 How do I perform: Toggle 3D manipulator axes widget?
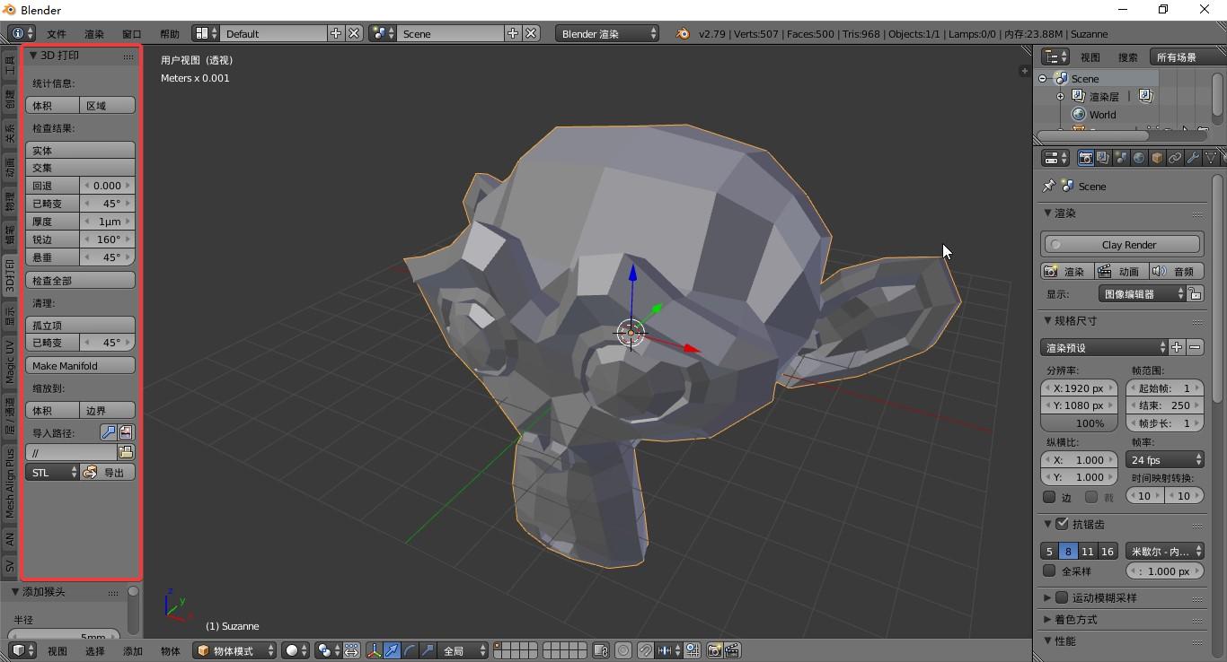click(374, 650)
